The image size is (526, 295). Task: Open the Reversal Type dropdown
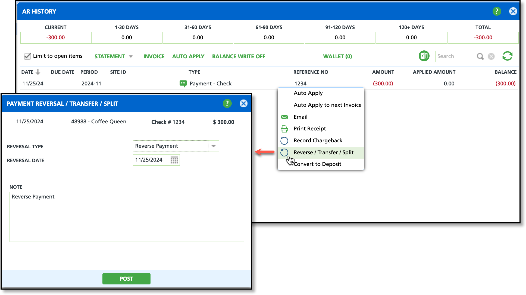click(x=214, y=146)
